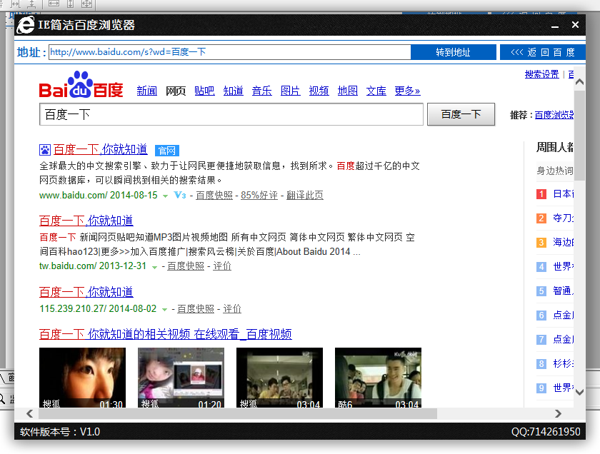Image resolution: width=600 pixels, height=454 pixels.
Task: Click vertical scrollbar down arrow
Action: pos(579,392)
